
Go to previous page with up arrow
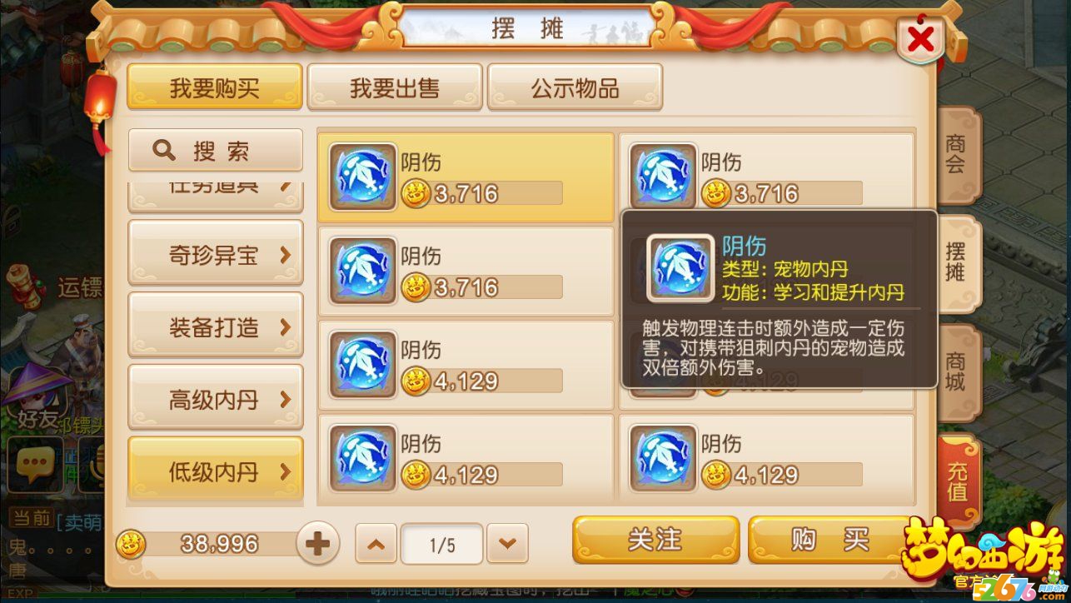[x=376, y=545]
